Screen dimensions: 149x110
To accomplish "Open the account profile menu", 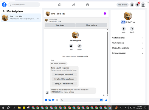I will [x=143, y=5].
